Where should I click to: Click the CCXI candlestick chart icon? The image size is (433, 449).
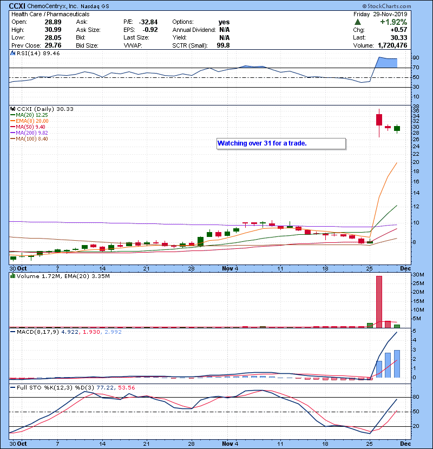12,109
